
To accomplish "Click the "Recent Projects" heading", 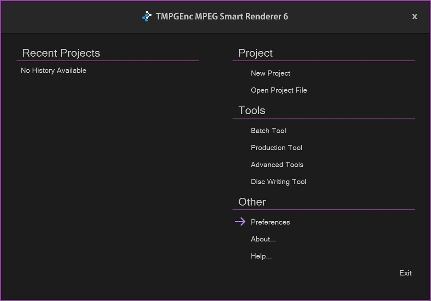I will tap(61, 53).
